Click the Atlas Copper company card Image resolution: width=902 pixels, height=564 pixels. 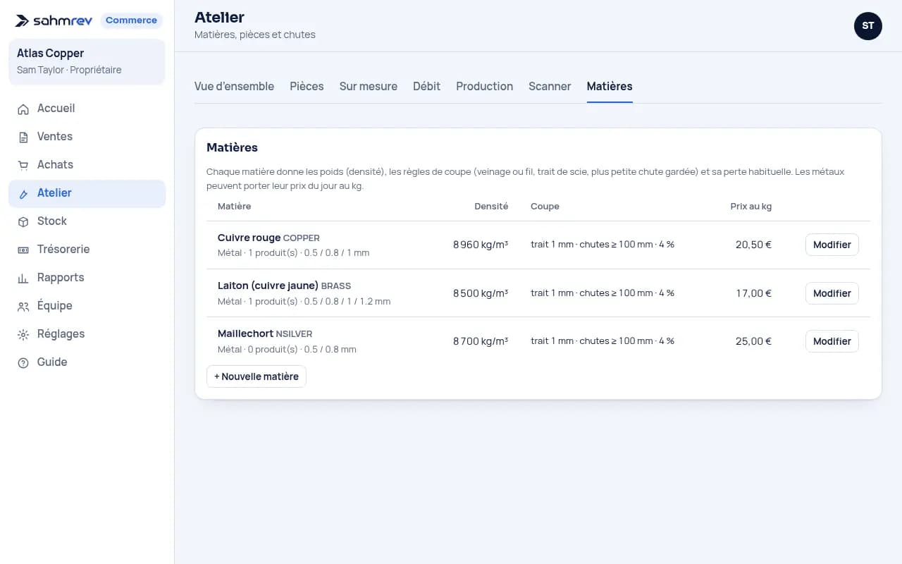tap(87, 61)
